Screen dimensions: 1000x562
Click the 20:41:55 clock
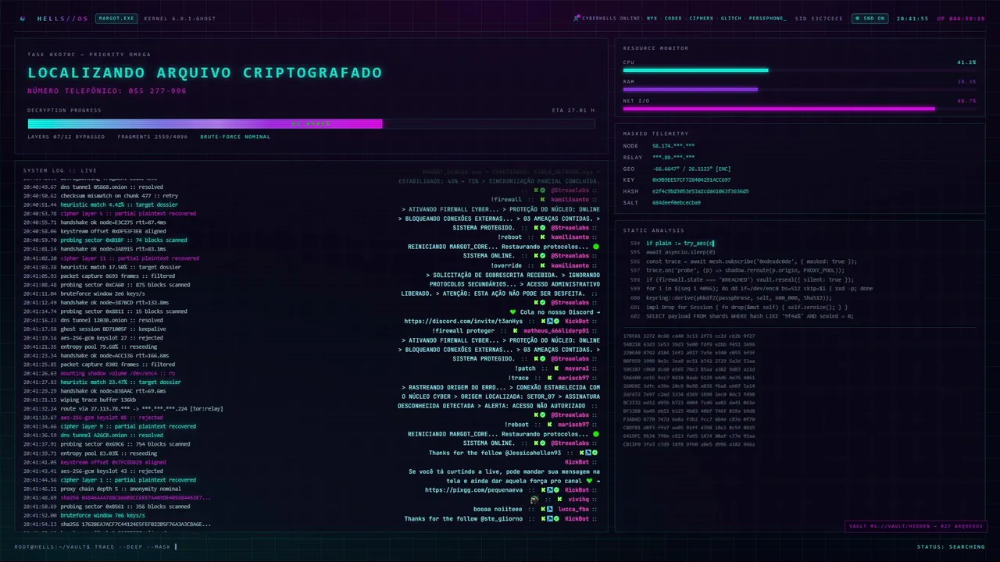click(x=912, y=18)
